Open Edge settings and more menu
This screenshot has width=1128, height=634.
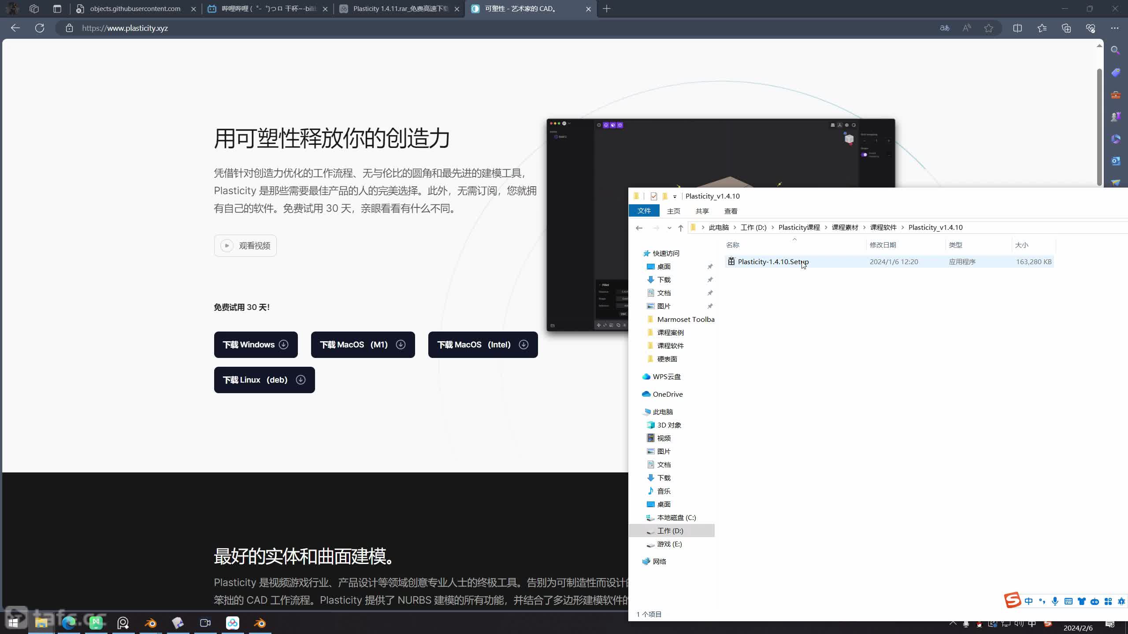tap(1115, 28)
